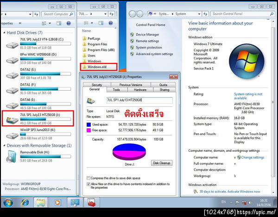
Task: Select the 7UL SP1 July13 HT250GB (J:) drive
Action: [x=38, y=119]
